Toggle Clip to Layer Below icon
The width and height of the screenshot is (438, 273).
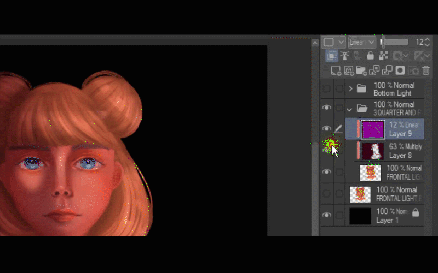pyautogui.click(x=332, y=56)
